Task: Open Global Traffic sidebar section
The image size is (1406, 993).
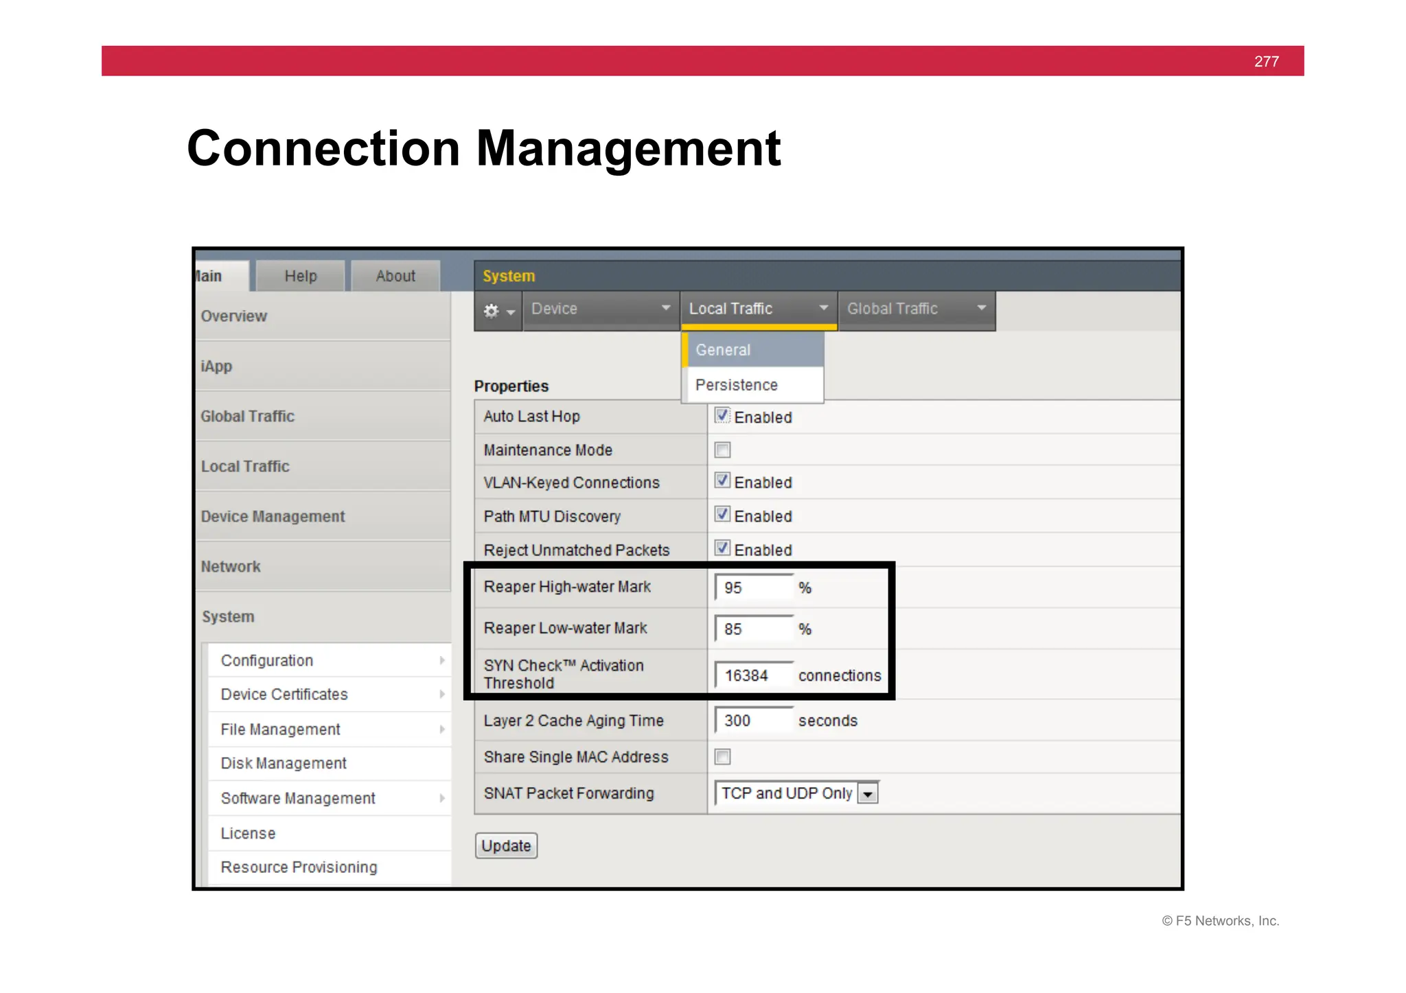Action: pyautogui.click(x=323, y=417)
